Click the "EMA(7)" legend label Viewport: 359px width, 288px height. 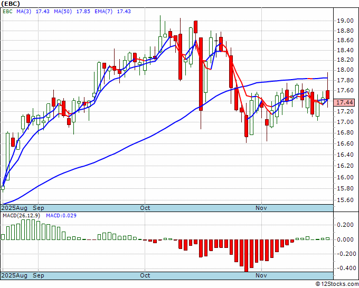(103, 12)
